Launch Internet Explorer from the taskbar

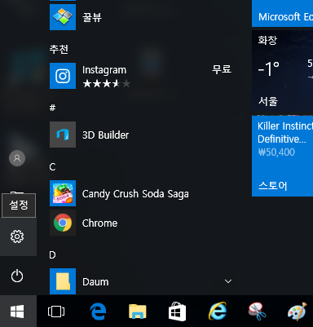218,311
